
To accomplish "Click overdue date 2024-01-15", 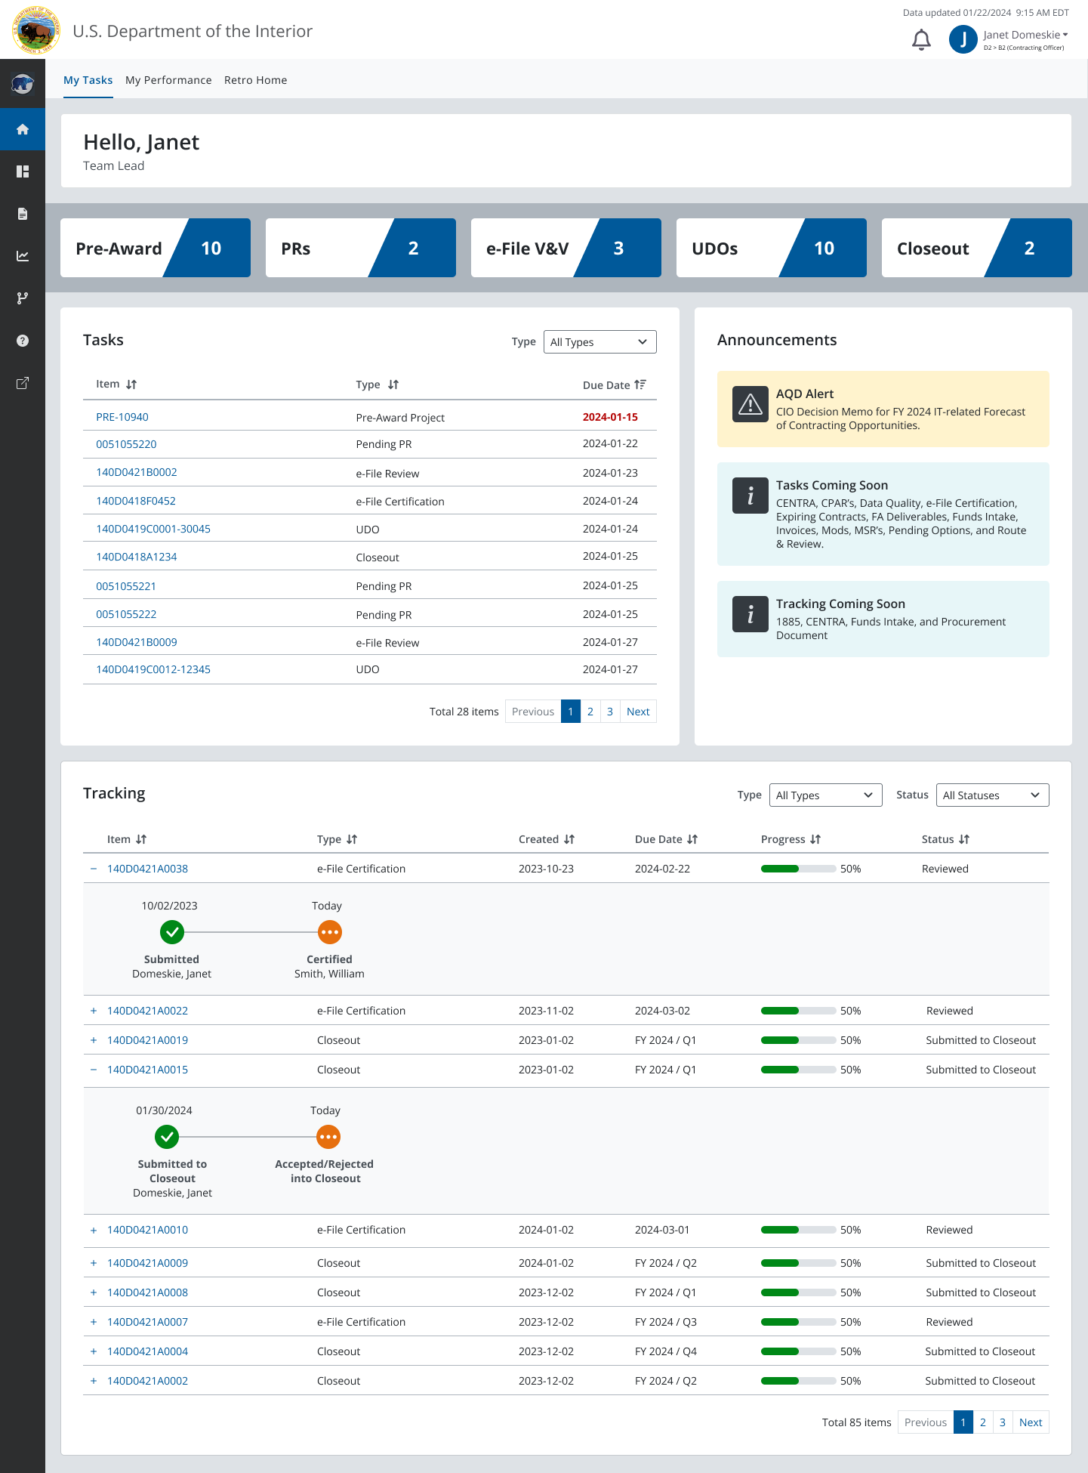I will (x=610, y=417).
